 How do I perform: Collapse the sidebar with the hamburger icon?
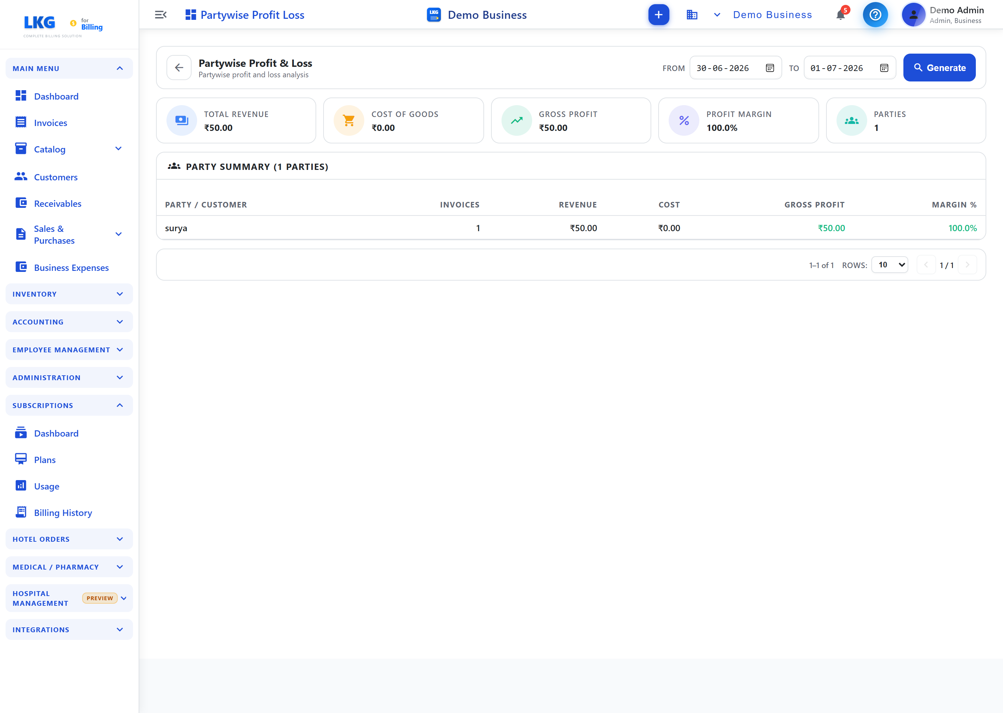pyautogui.click(x=161, y=15)
